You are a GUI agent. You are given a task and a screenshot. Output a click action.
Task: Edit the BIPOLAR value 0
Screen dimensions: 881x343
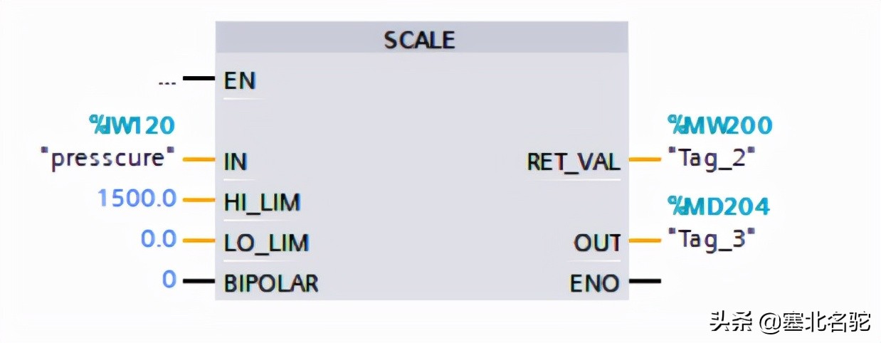169,279
